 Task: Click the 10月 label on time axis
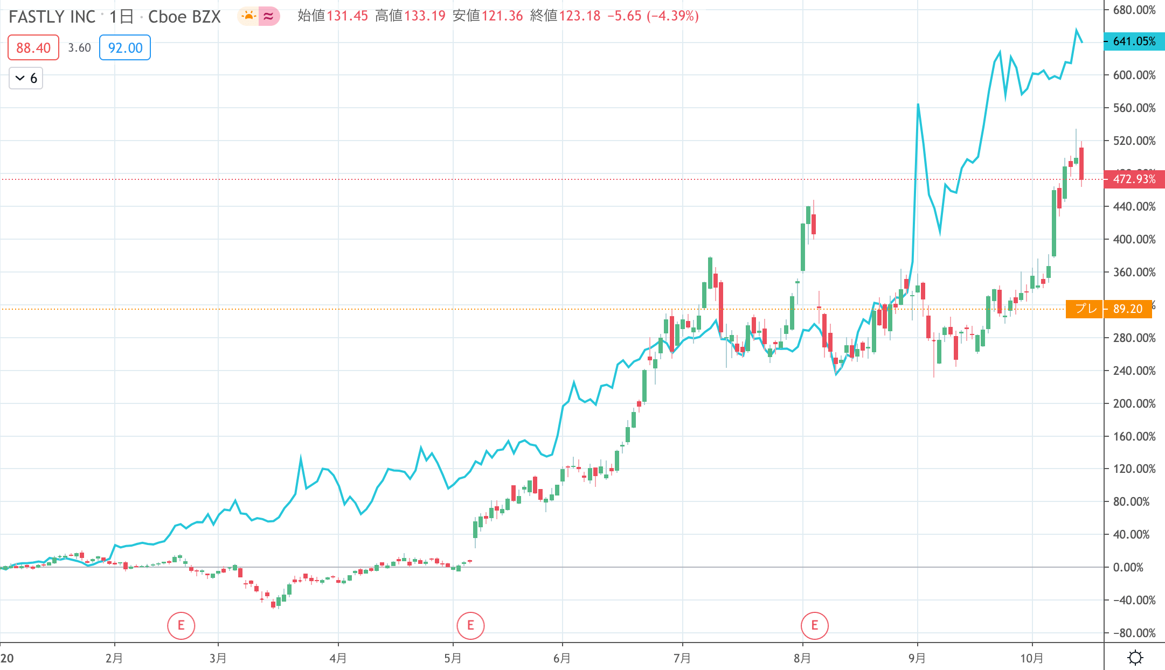click(x=1031, y=658)
